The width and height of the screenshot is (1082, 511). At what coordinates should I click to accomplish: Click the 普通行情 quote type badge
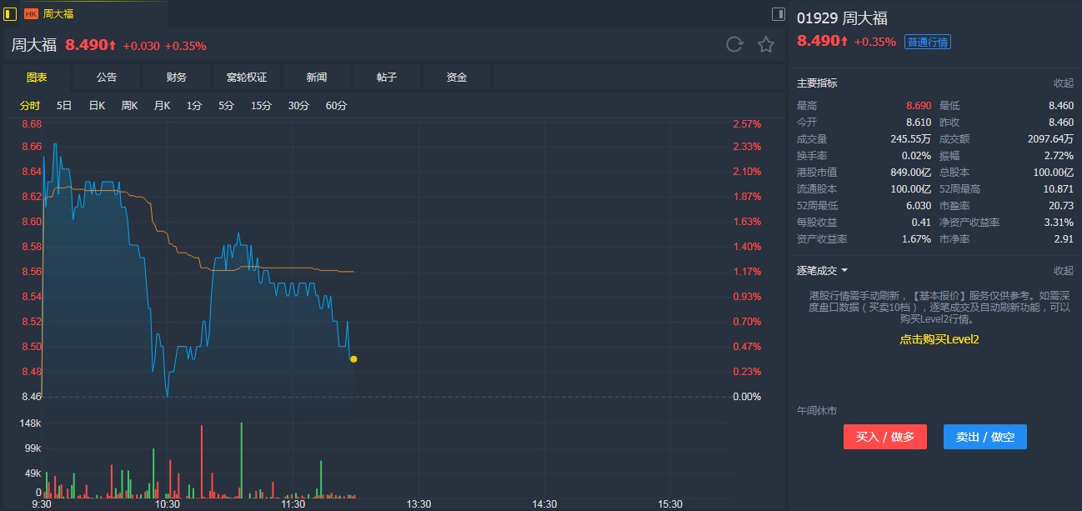point(928,42)
